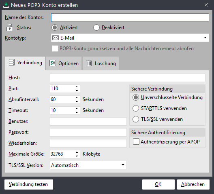Switch to the Optionen tab
Viewport: 214px width, 194px height.
(x=64, y=63)
